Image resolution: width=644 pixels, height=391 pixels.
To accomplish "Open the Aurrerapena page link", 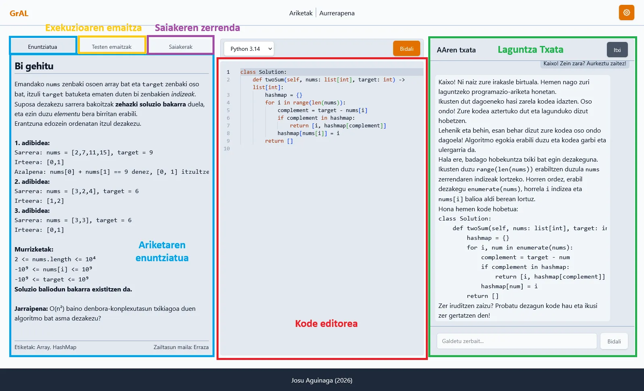I will [x=337, y=13].
